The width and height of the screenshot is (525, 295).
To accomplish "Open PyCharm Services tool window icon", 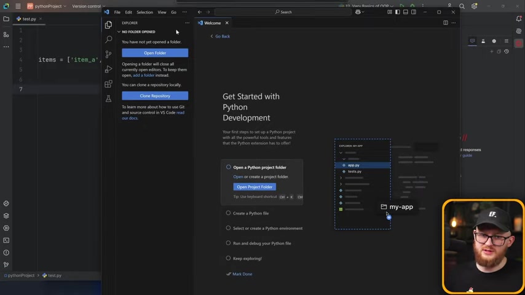I will 6,228.
